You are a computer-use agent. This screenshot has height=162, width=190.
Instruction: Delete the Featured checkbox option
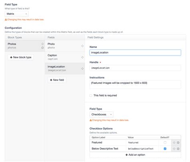178,142
